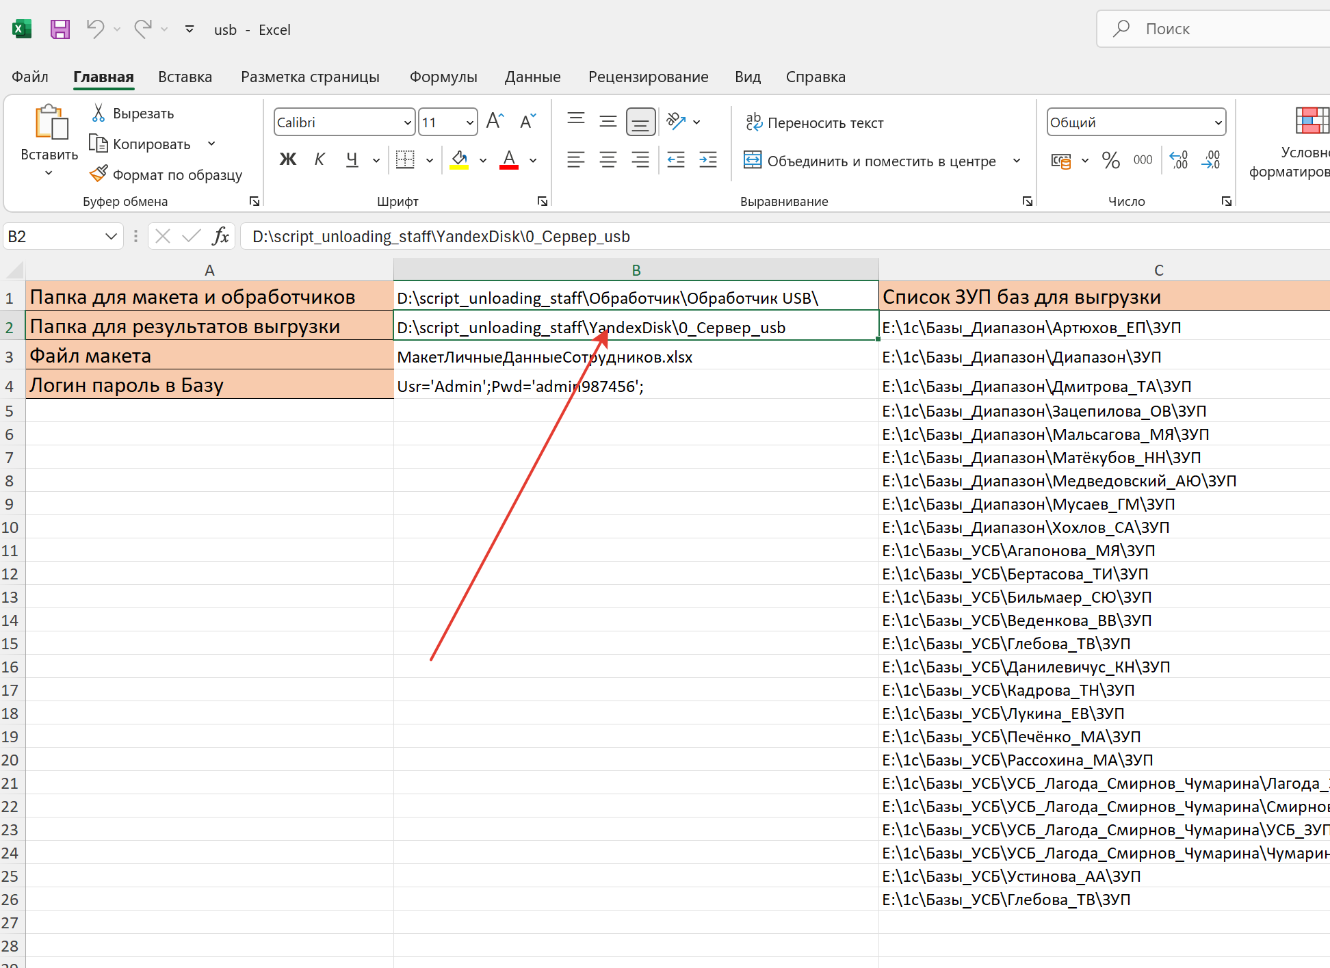Click the center horizontal alignment icon
The image size is (1330, 968).
coord(608,160)
